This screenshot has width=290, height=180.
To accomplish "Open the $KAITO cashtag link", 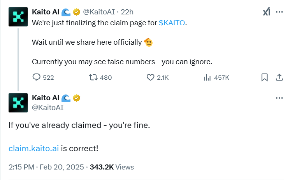I will (x=172, y=23).
